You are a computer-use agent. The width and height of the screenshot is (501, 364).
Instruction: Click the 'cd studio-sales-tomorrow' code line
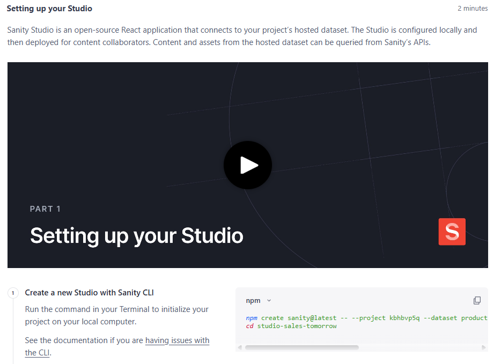click(x=291, y=326)
